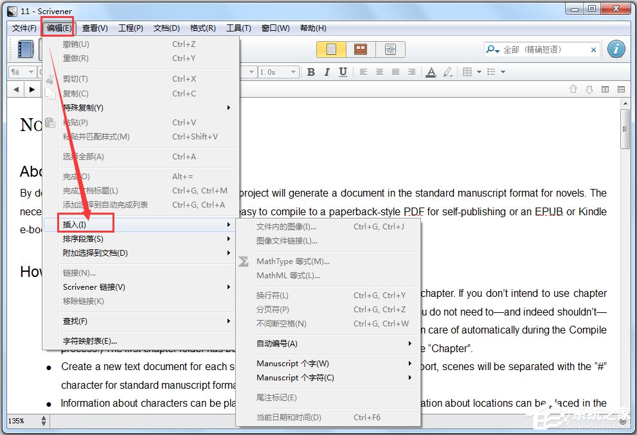Expand the 特殊复制(Y) submenu
The image size is (637, 435).
(x=140, y=108)
